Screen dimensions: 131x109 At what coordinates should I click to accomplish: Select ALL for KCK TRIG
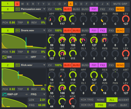point(112,100)
